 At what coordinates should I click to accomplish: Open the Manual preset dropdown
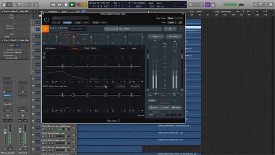coord(70,18)
